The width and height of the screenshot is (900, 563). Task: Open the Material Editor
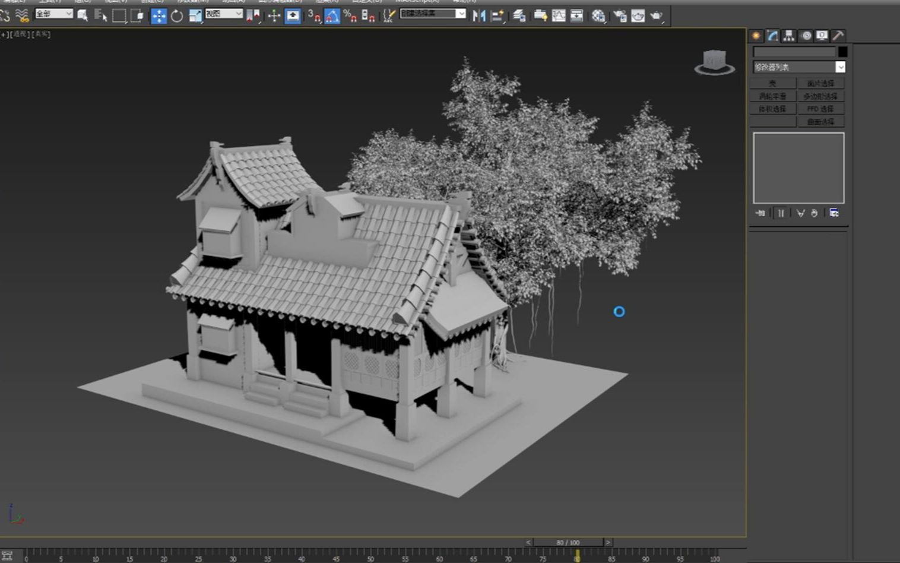[598, 16]
